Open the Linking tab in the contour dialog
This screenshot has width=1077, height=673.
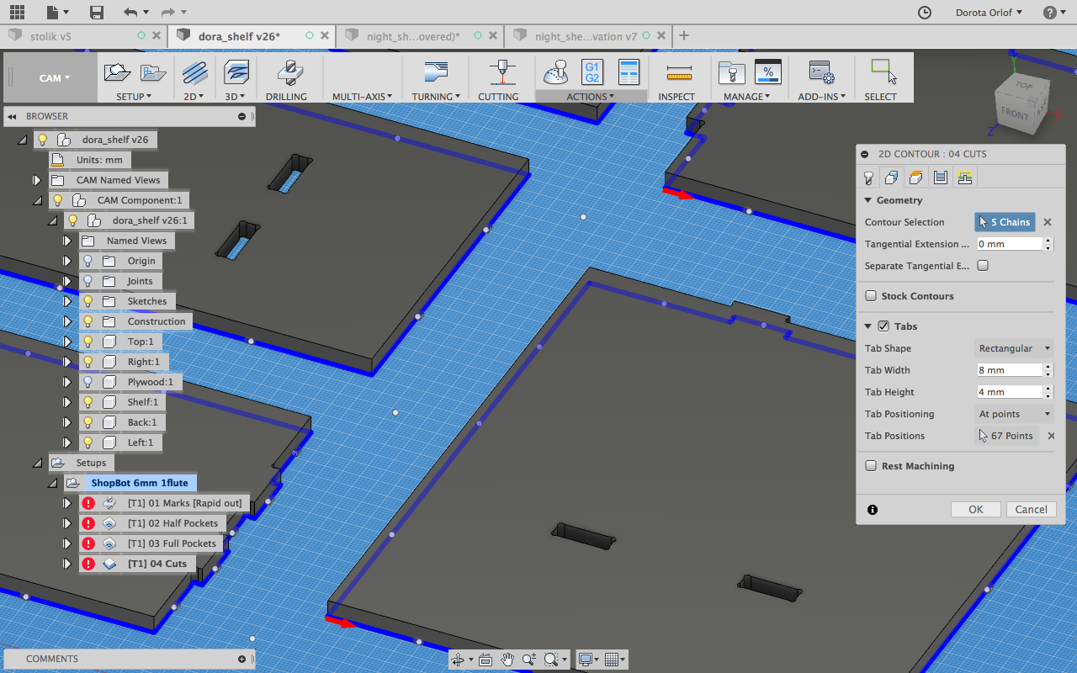click(x=965, y=178)
